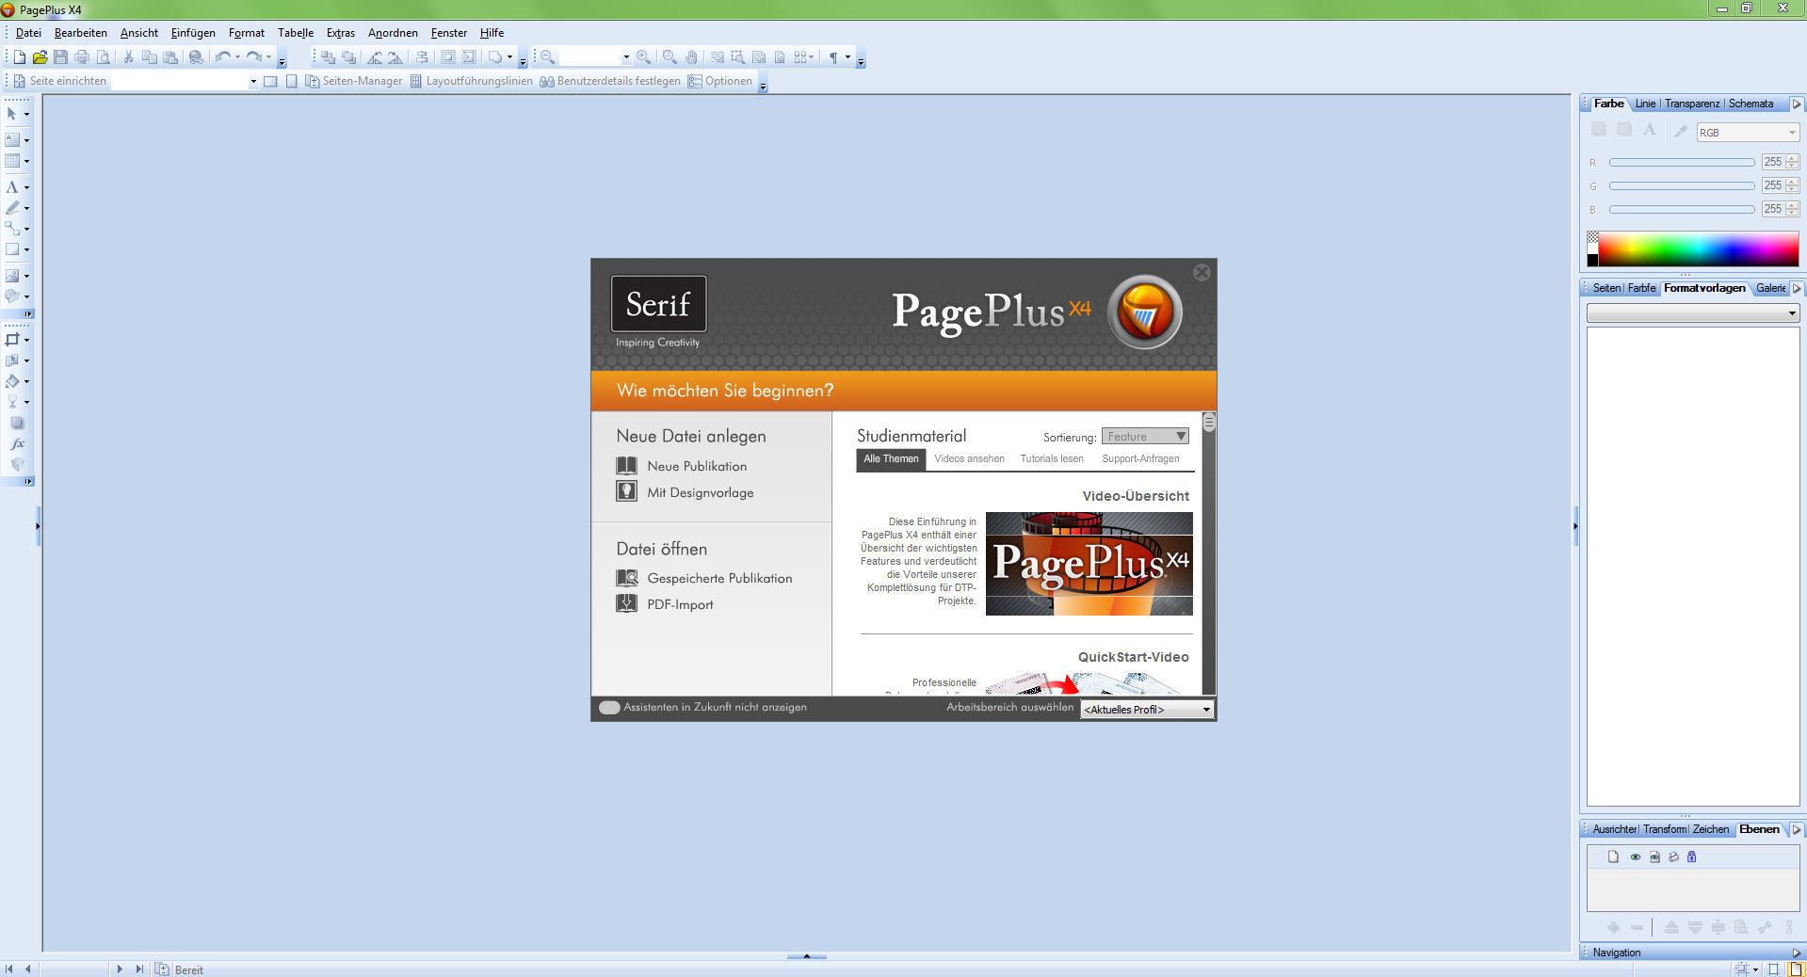This screenshot has height=977, width=1807.
Task: Click 'Layoutführungslinien' toolbar button
Action: 471,81
